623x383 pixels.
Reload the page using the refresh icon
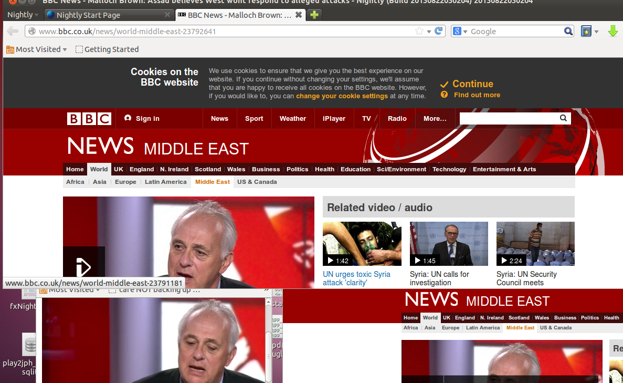439,31
